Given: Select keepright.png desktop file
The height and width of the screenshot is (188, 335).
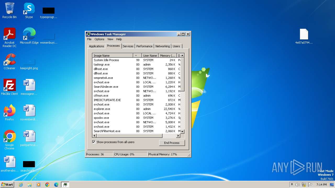Looking at the screenshot, I should (29, 64).
